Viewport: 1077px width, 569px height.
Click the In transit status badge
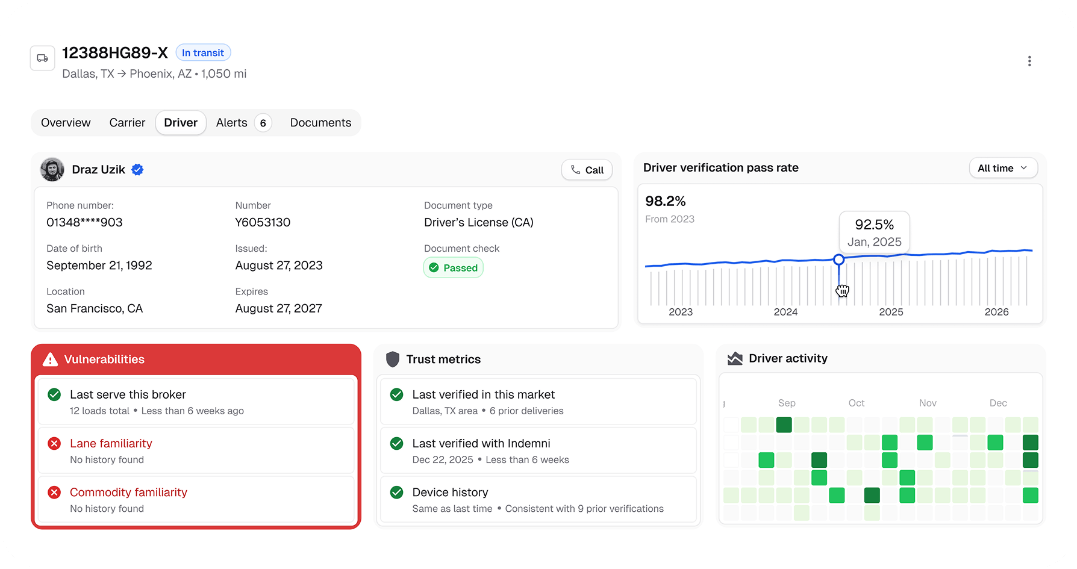(203, 53)
